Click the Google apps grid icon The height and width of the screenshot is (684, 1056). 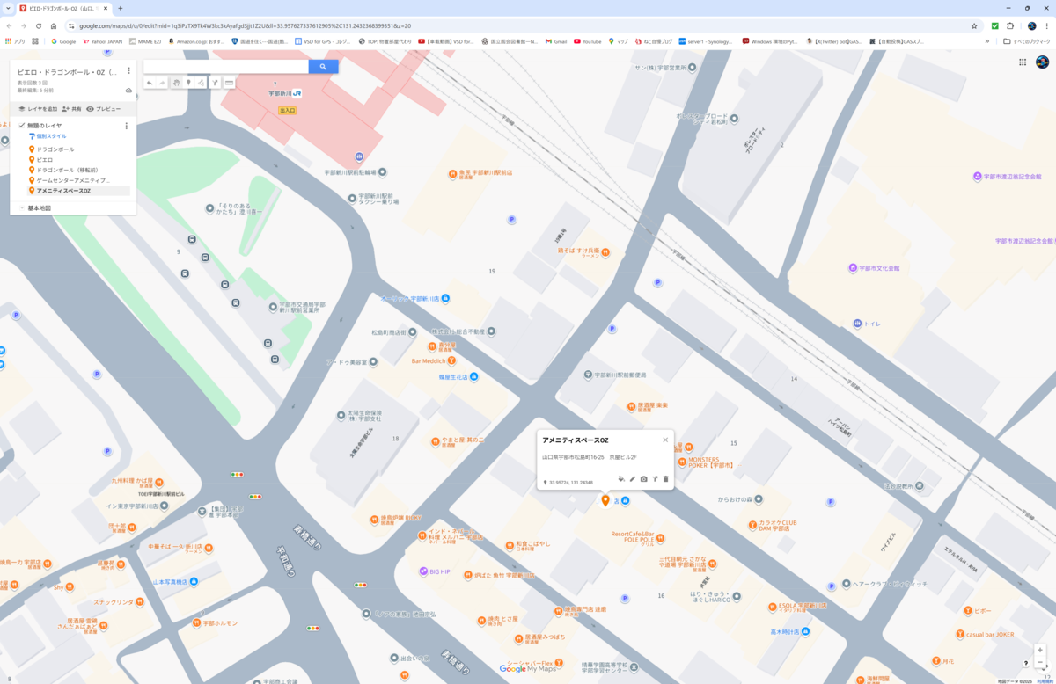tap(1023, 62)
